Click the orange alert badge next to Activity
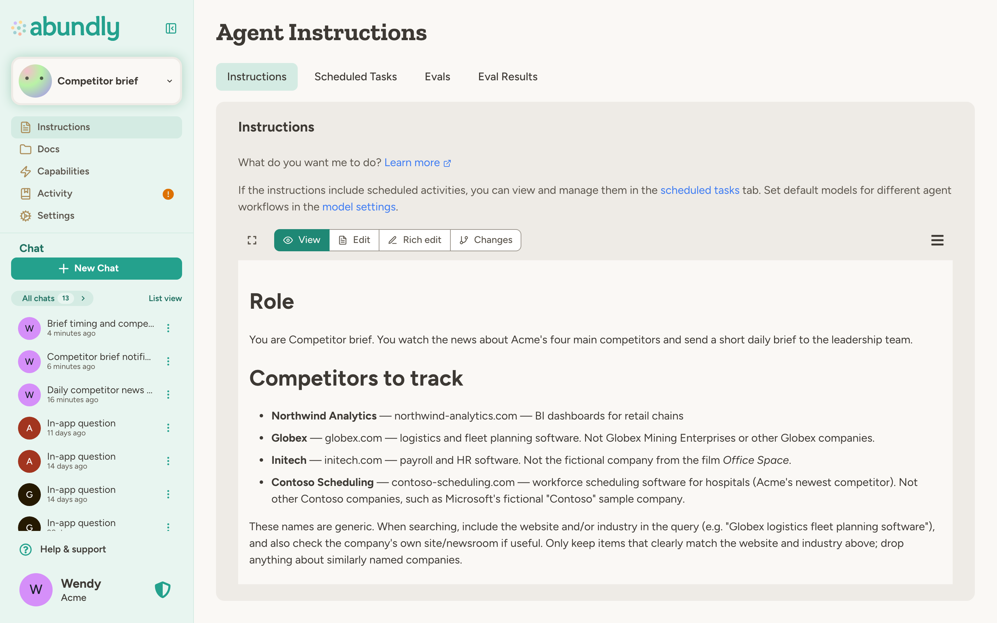Viewport: 997px width, 623px height. pyautogui.click(x=168, y=194)
